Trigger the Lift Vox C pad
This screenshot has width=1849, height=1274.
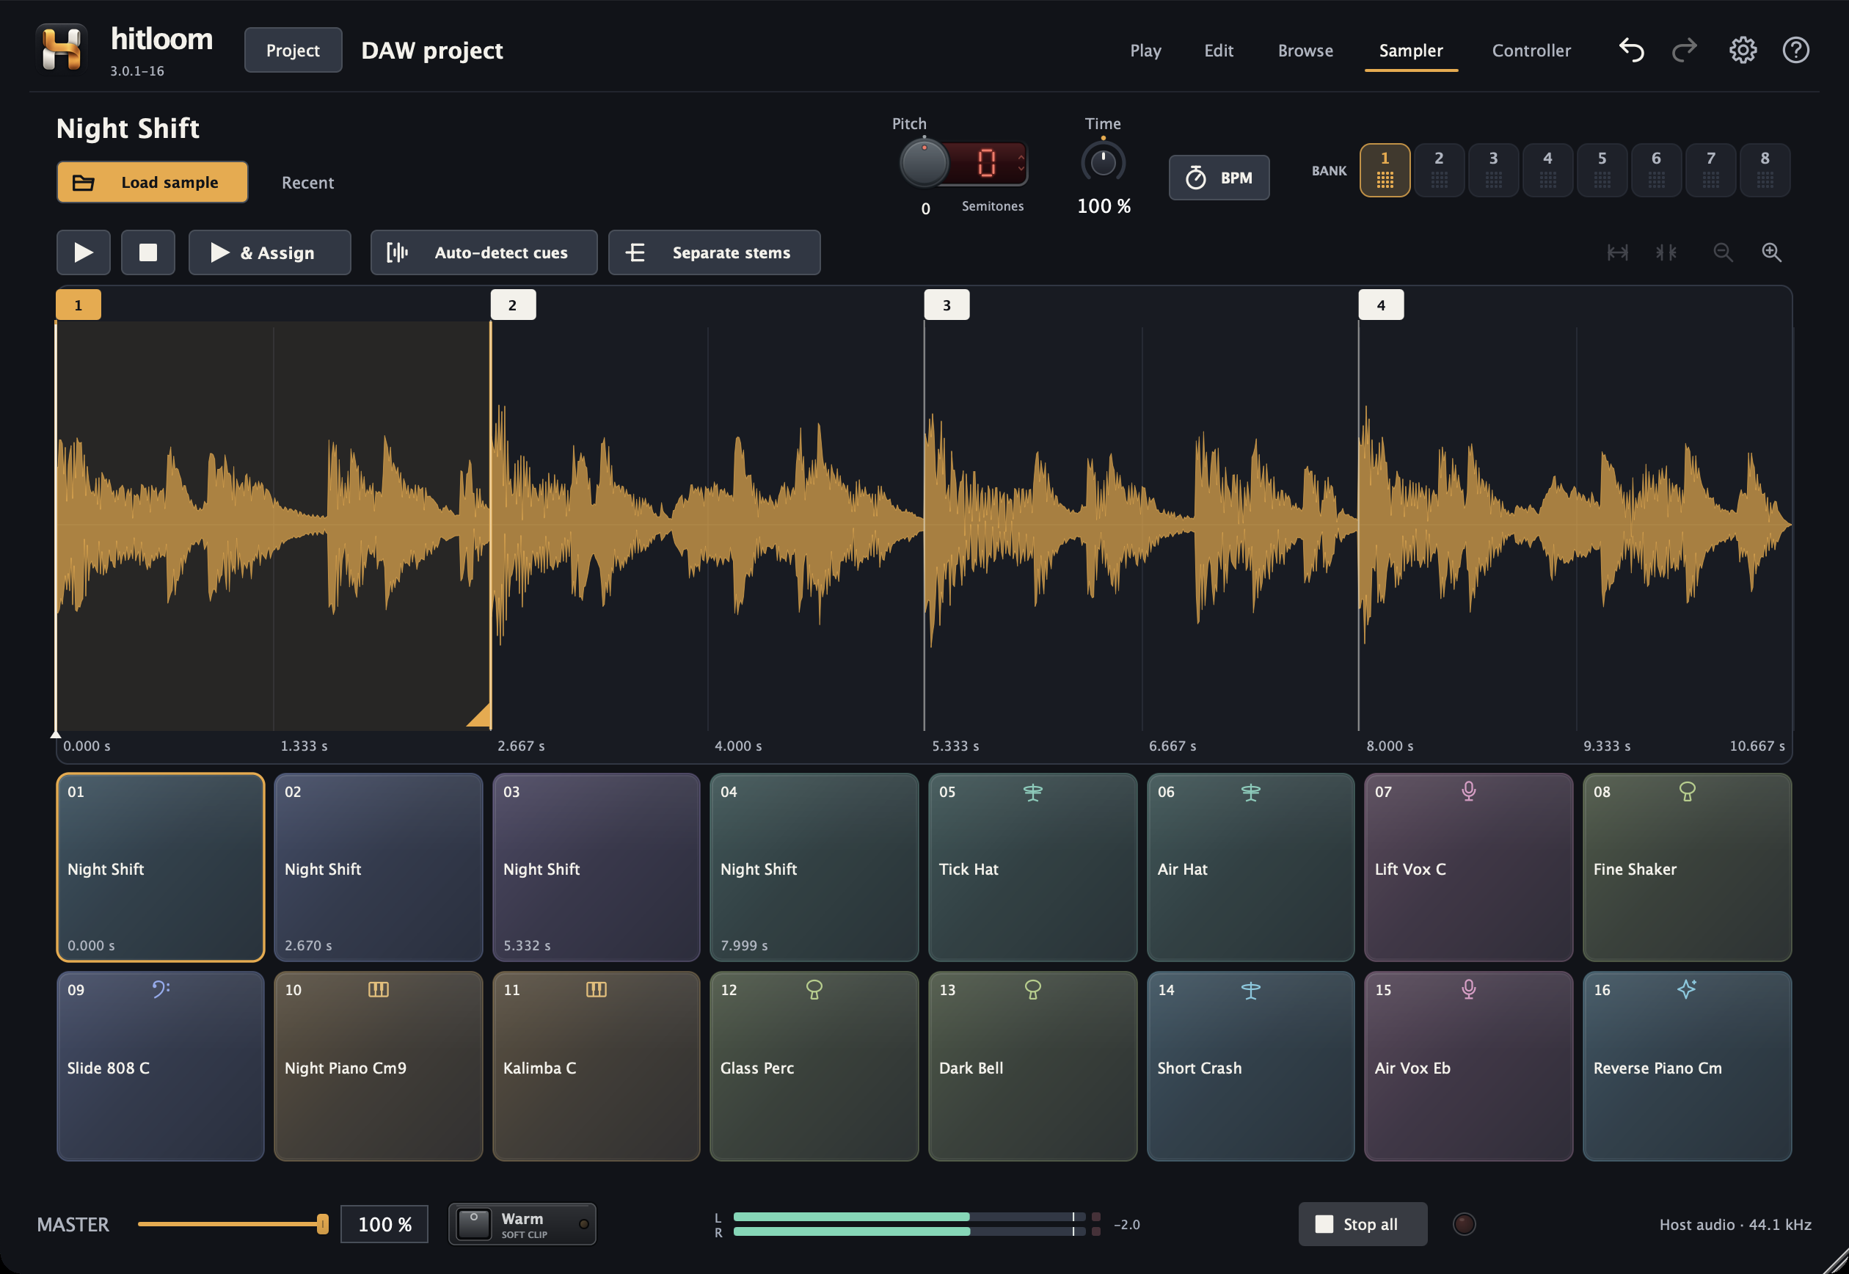1468,867
